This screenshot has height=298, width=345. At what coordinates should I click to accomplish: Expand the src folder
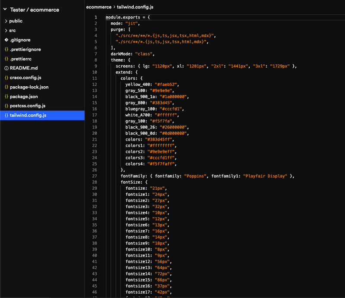point(15,30)
